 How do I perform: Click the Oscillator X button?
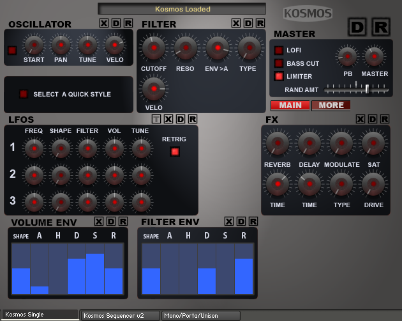click(x=104, y=23)
